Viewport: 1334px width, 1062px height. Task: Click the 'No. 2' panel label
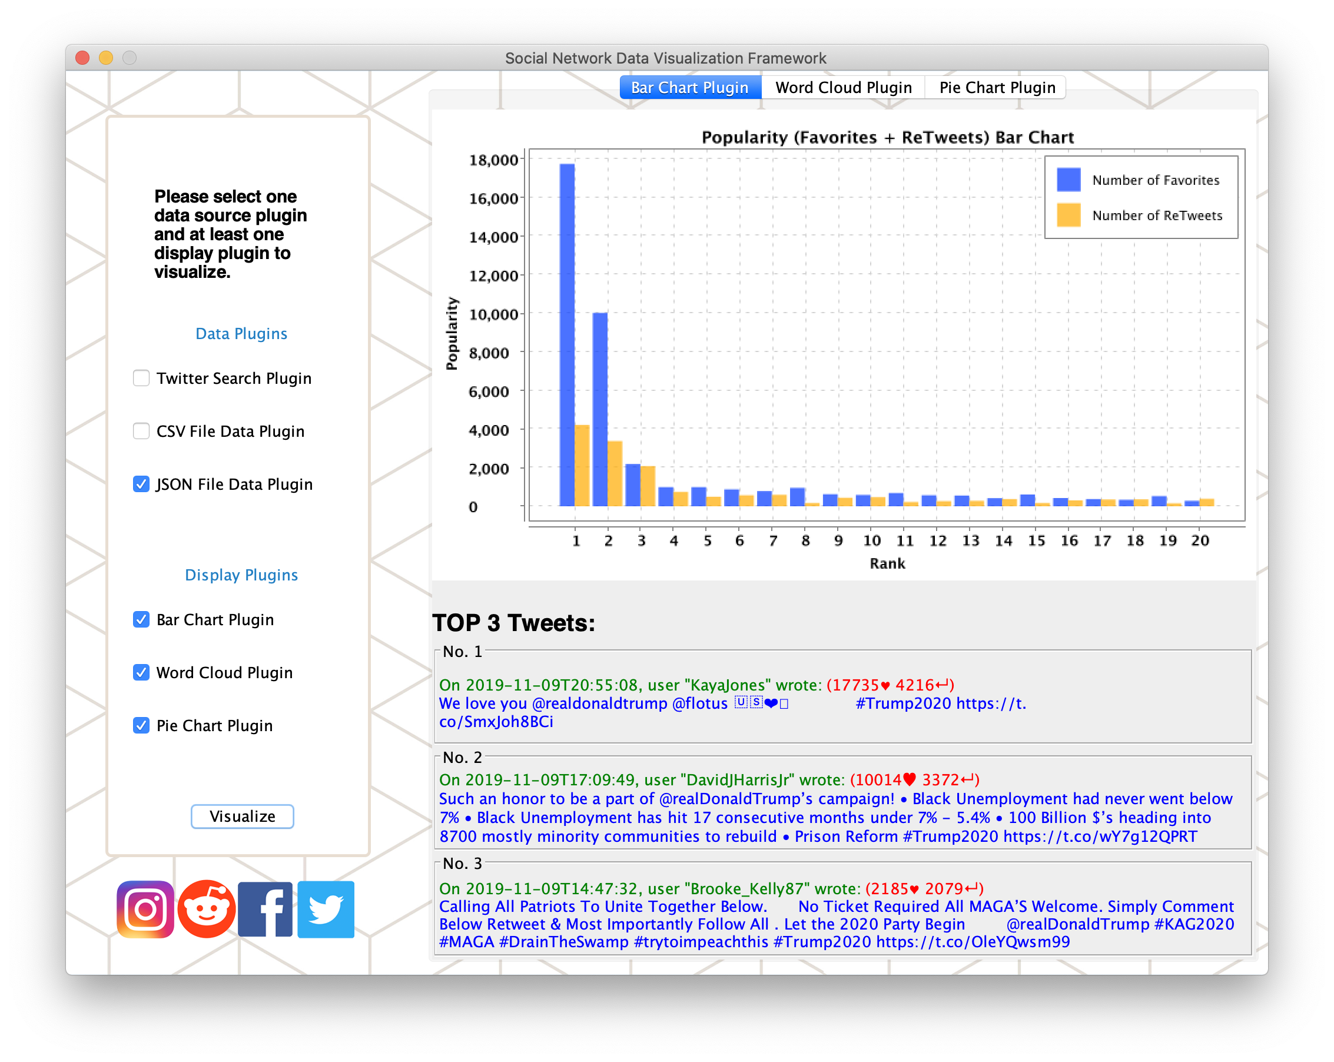(x=462, y=758)
